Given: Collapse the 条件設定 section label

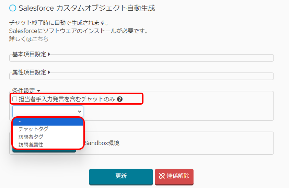Looking at the screenshot, I should 24,91.
